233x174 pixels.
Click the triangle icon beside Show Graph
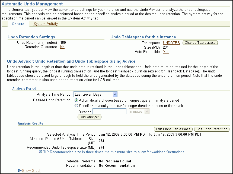[20, 170]
